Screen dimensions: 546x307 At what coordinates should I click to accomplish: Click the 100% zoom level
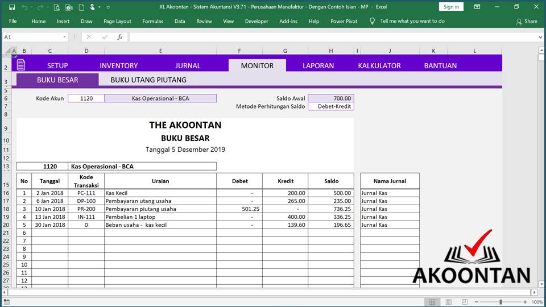(537, 302)
